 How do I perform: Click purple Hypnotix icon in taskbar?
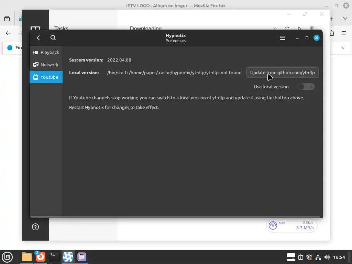(x=82, y=256)
